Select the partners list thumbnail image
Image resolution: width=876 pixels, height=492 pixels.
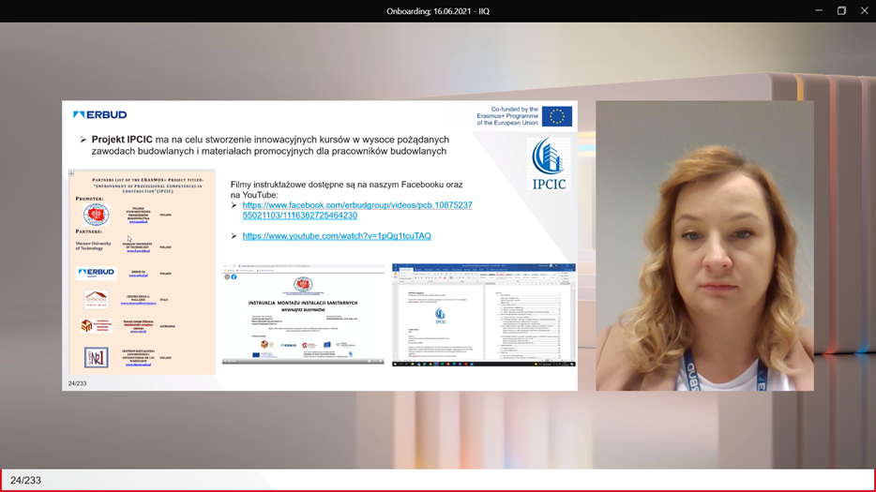click(142, 272)
